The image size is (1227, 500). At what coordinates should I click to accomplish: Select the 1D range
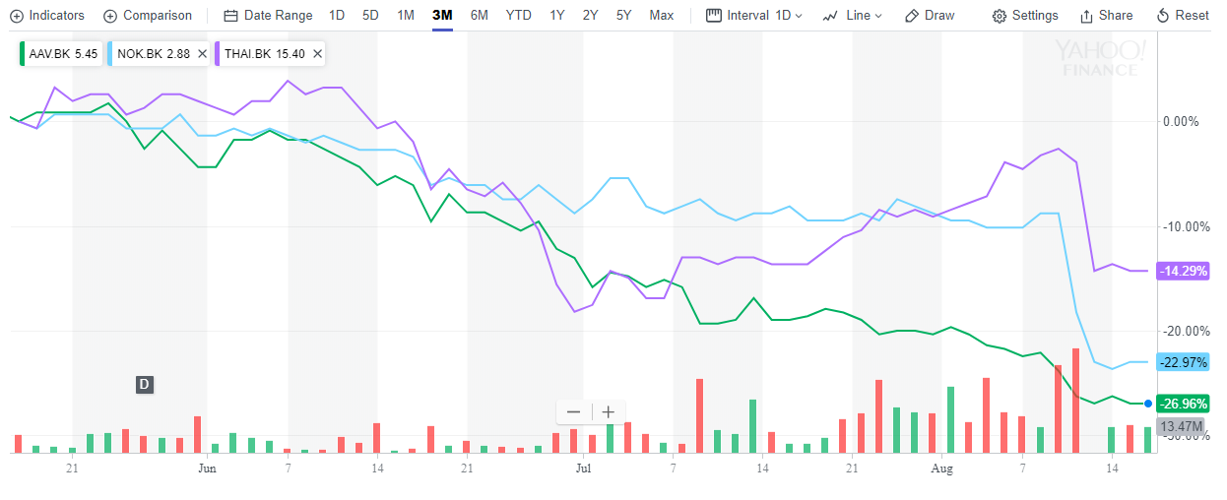[337, 16]
